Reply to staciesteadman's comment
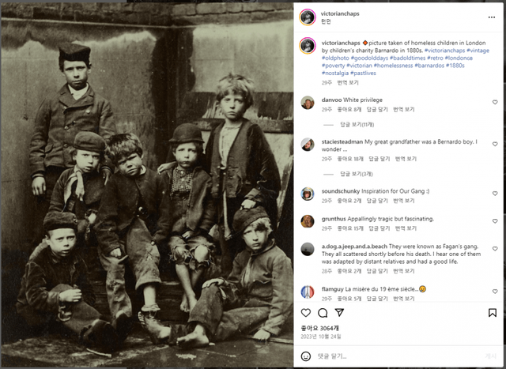This screenshot has width=506, height=369. (x=379, y=159)
